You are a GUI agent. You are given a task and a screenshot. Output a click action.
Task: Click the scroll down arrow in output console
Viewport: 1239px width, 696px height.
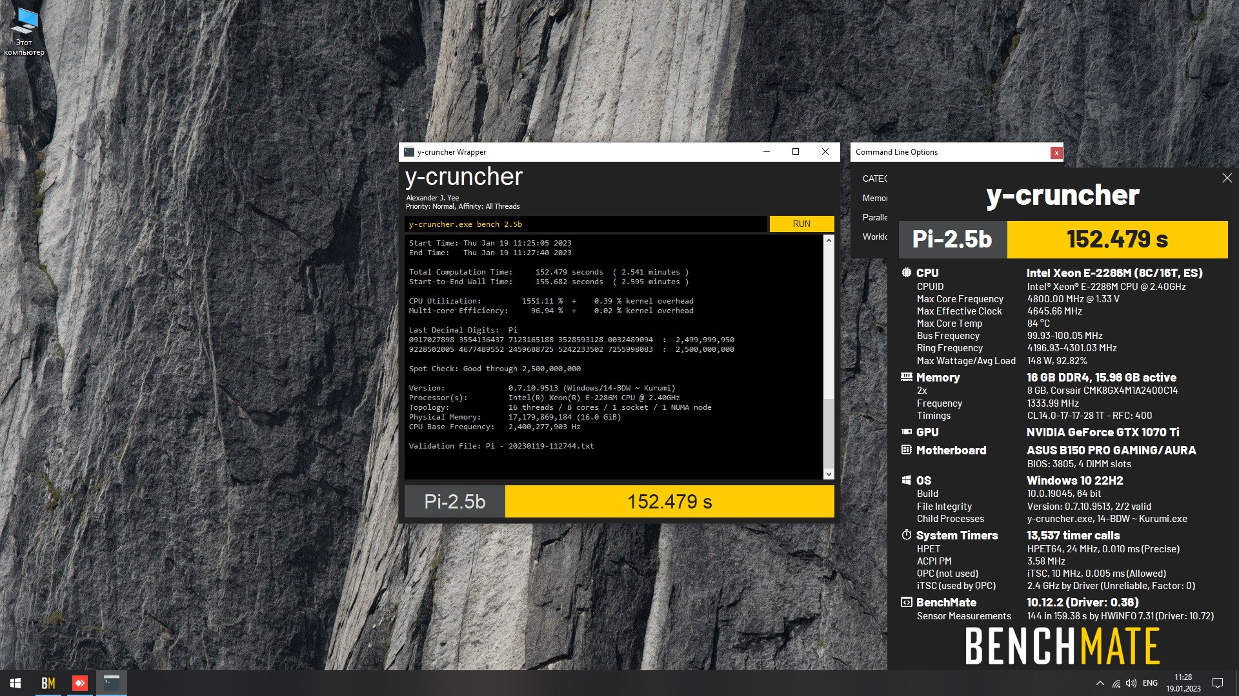[829, 474]
